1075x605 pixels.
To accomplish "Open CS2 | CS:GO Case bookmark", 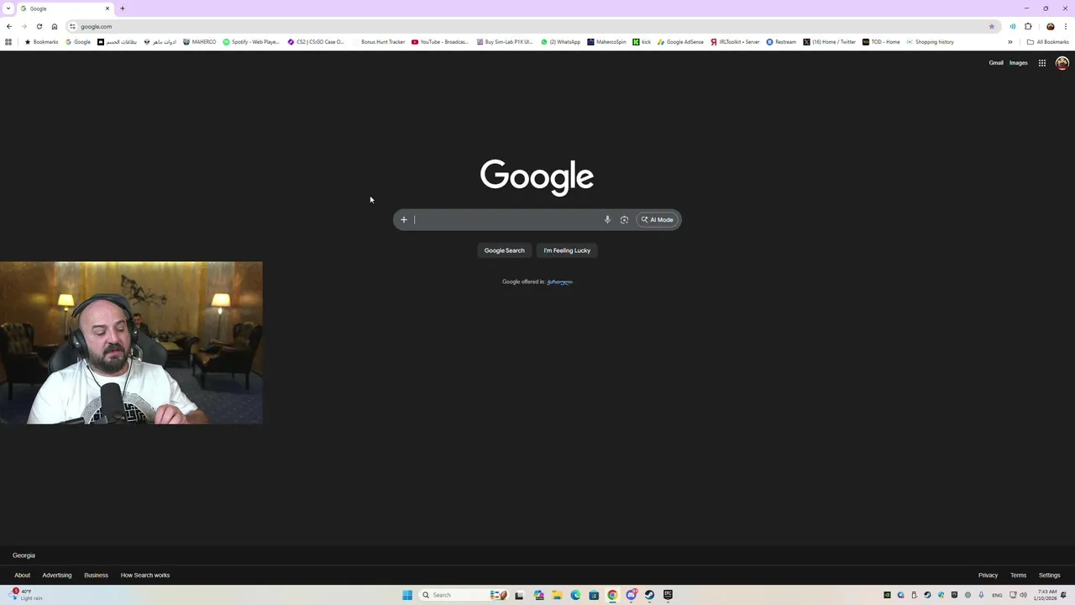I will pos(316,42).
